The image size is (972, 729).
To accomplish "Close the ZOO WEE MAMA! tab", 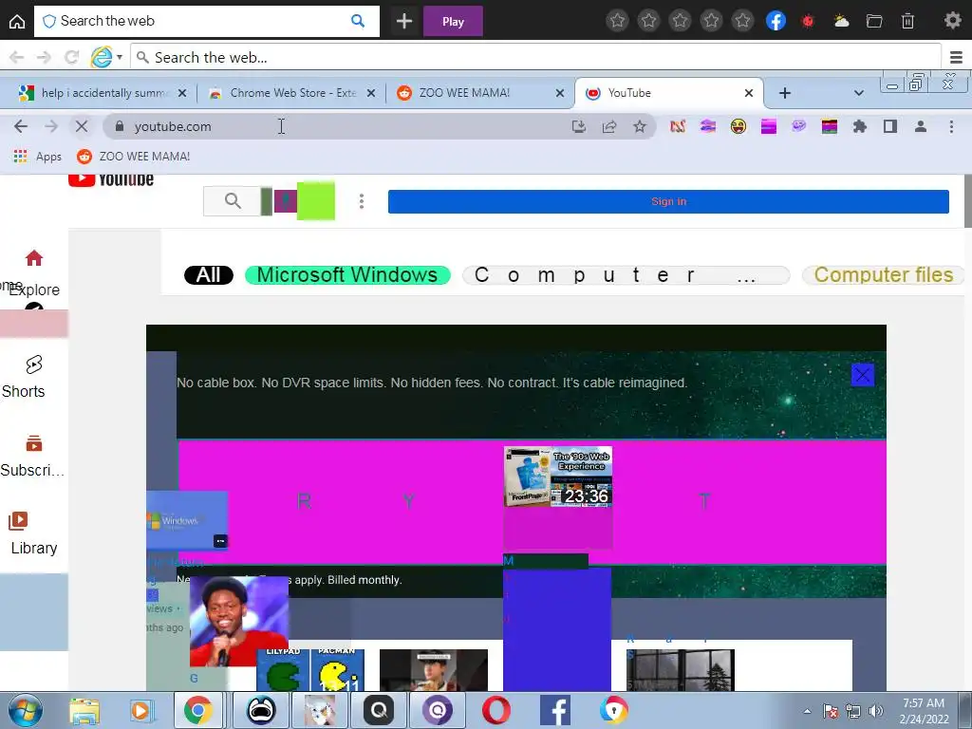I will pos(560,93).
